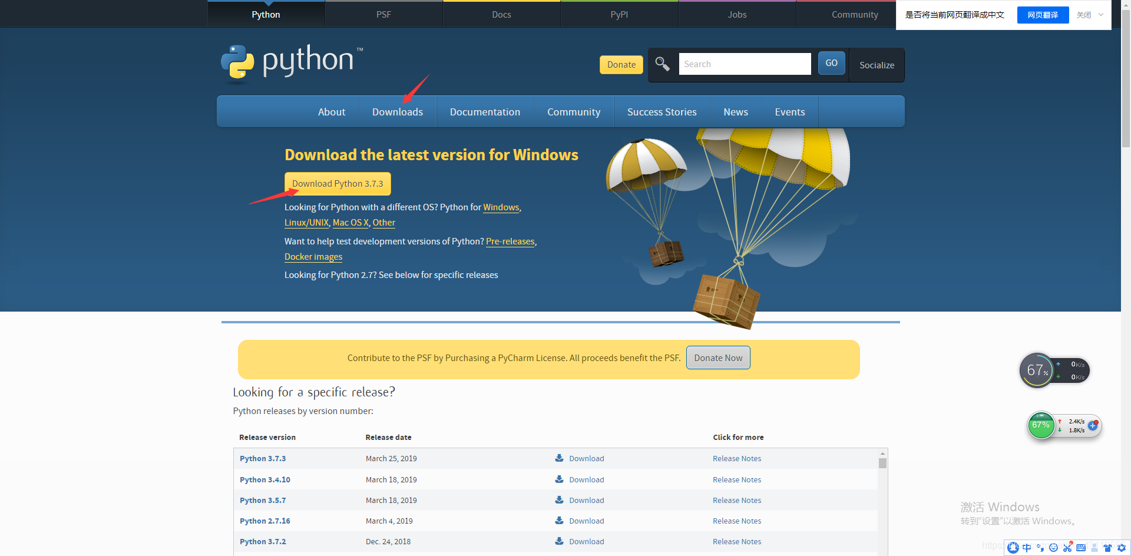The height and width of the screenshot is (556, 1131).
Task: Open the Community menu in main nav
Action: coord(574,112)
